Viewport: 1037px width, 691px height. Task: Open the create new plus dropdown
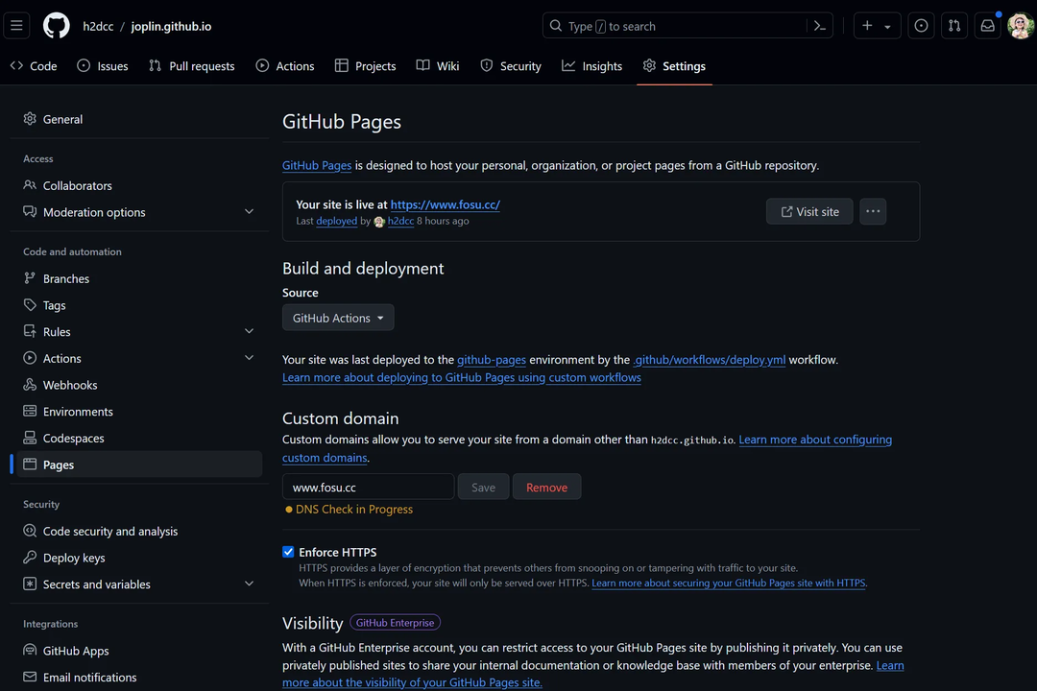coord(876,26)
